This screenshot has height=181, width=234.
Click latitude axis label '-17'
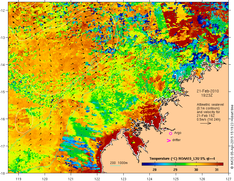click(3, 146)
